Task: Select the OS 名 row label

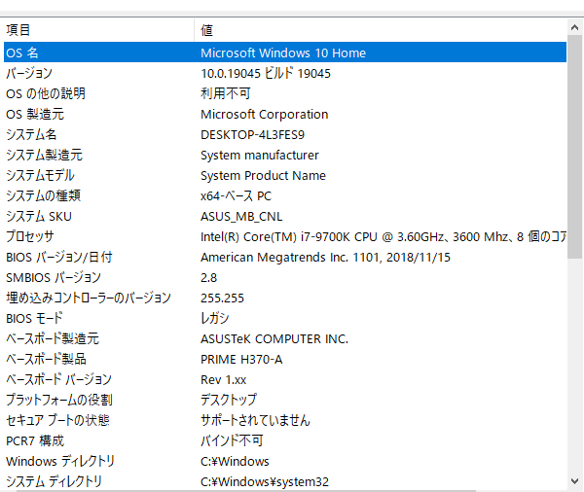Action: point(22,53)
